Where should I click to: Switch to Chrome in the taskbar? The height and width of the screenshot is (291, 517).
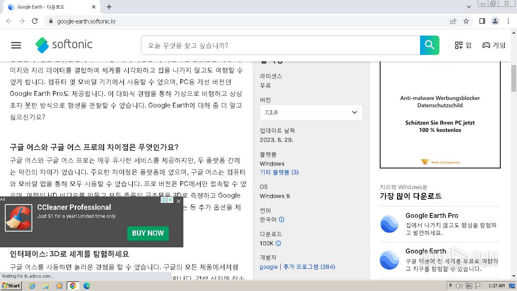pos(73,286)
